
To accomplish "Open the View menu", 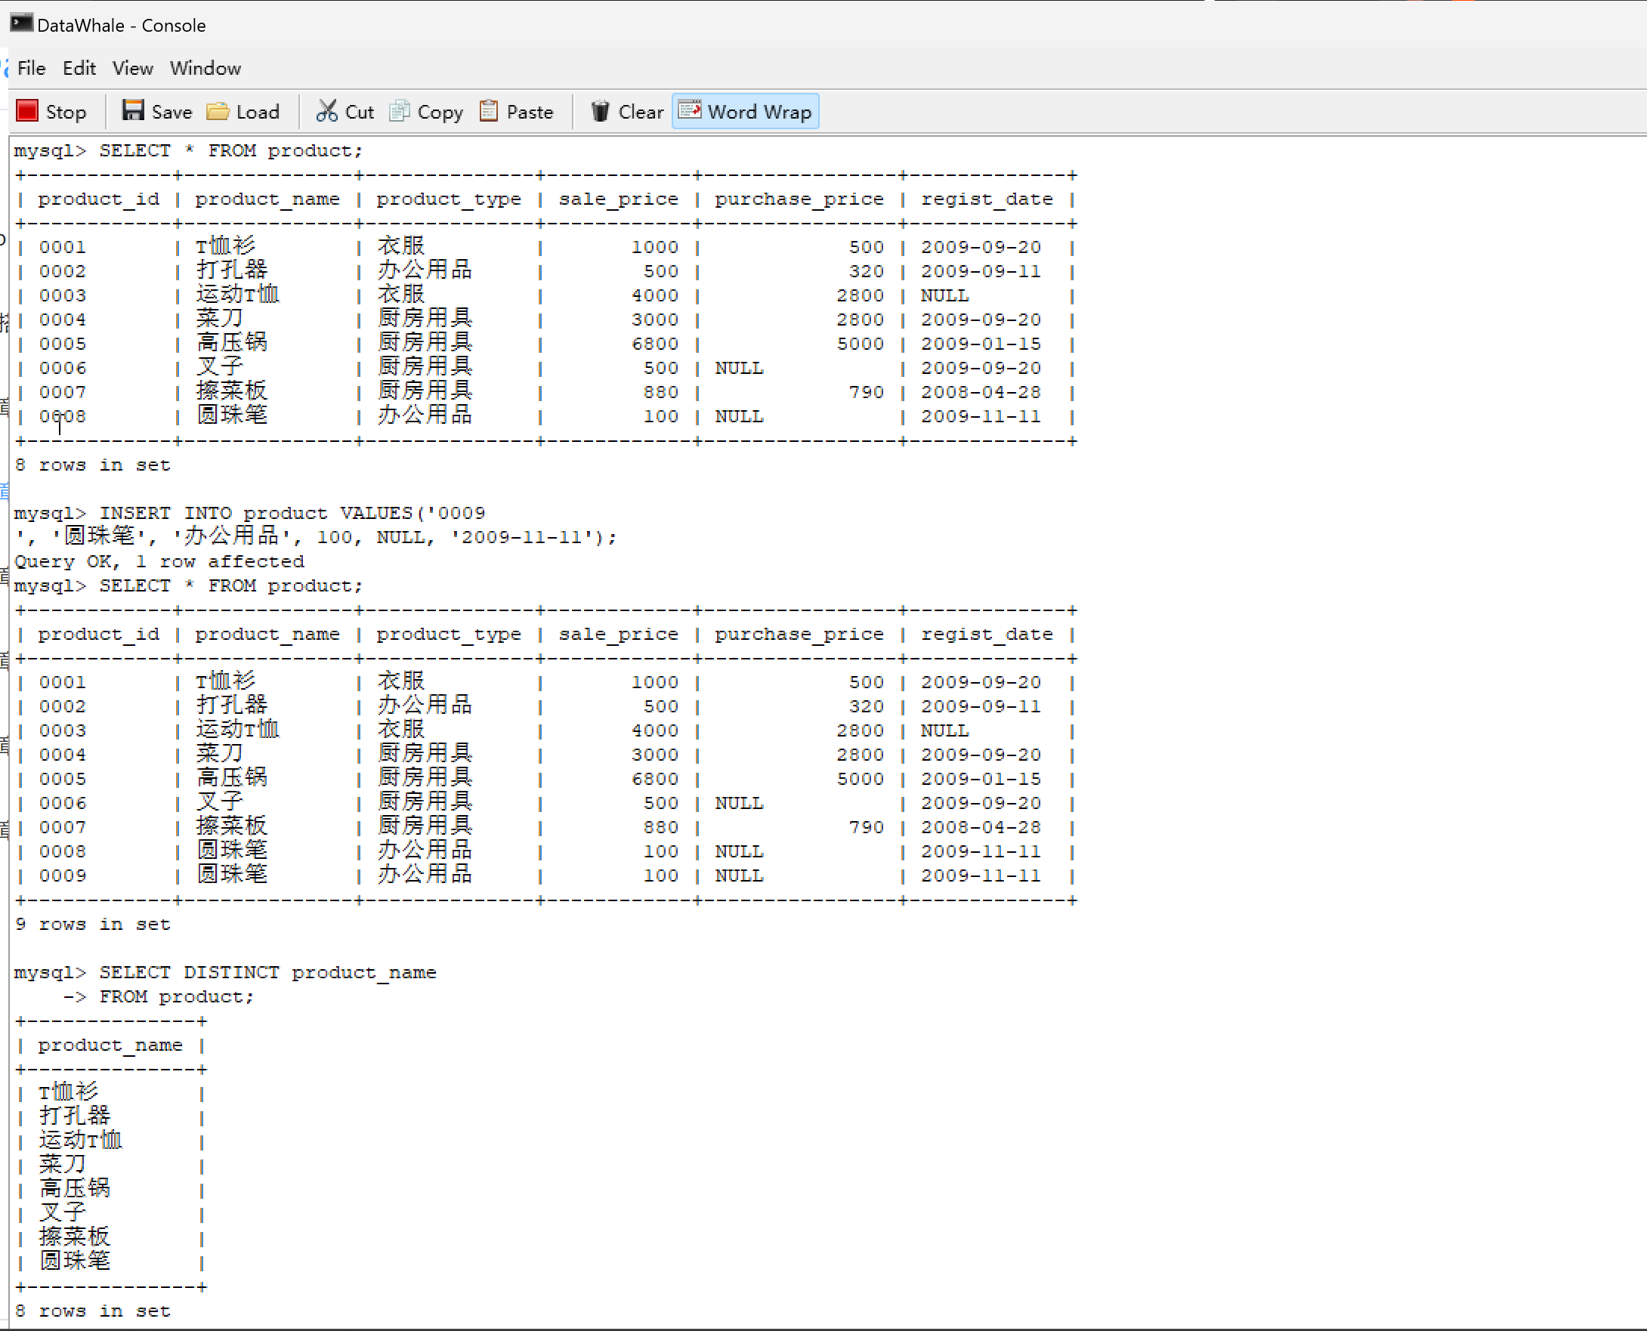I will pos(133,68).
